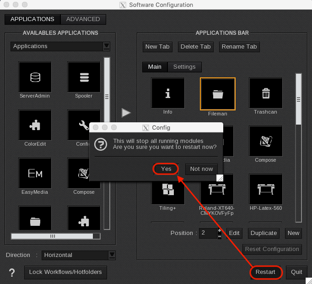This screenshot has width=312, height=284.
Task: Click the Restart button
Action: (265, 272)
